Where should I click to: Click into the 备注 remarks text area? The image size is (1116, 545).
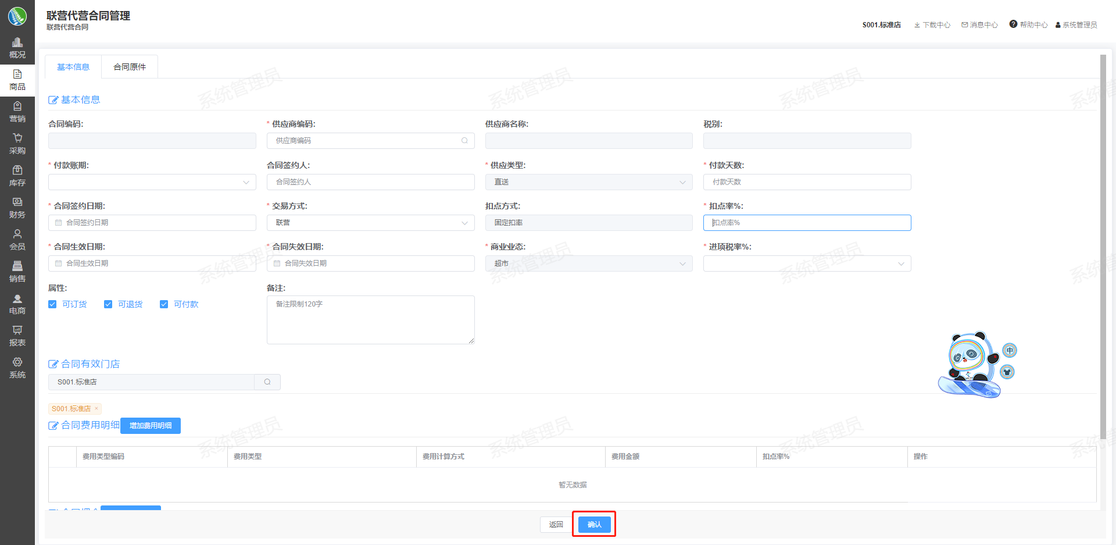[x=370, y=320]
